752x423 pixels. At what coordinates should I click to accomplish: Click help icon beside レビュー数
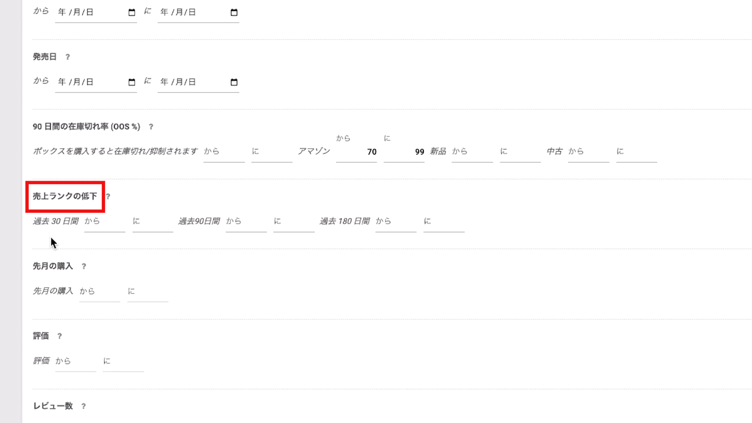pos(83,406)
